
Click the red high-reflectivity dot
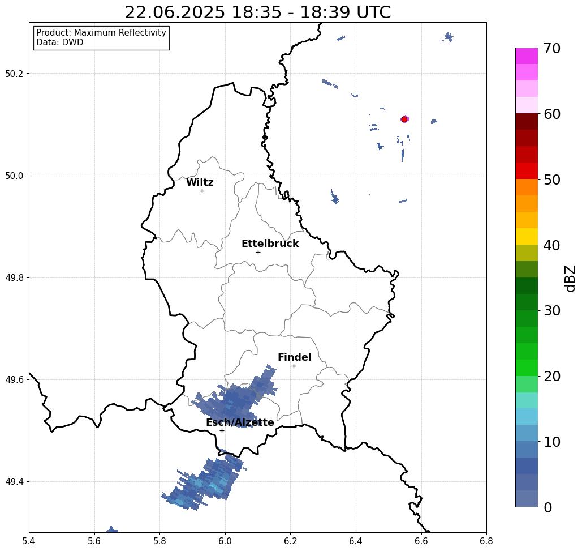404,119
